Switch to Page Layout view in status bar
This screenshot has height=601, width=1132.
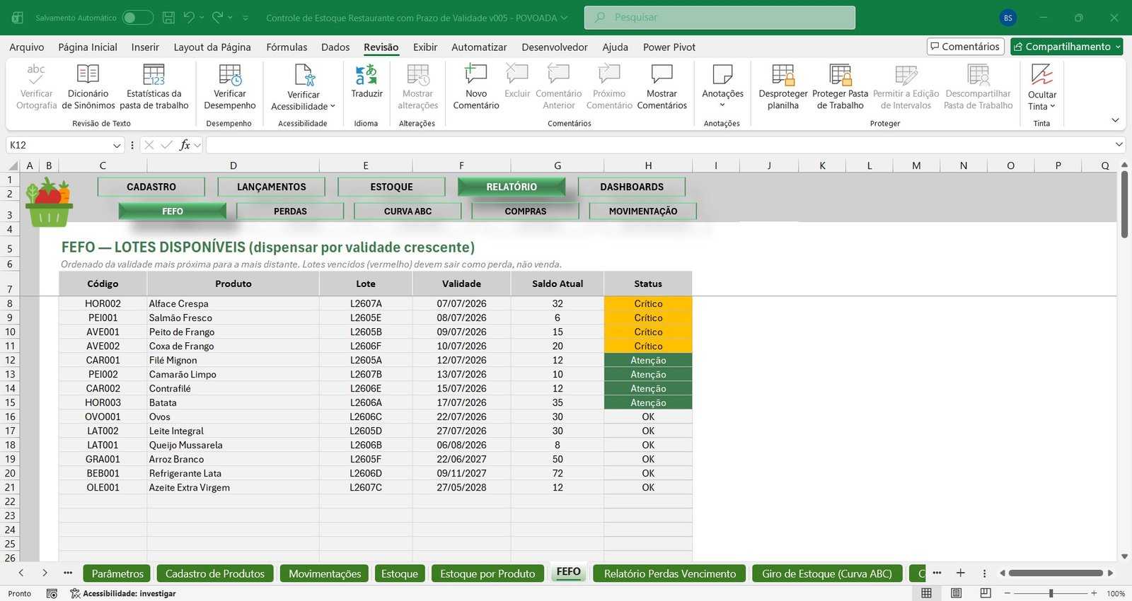coord(956,593)
